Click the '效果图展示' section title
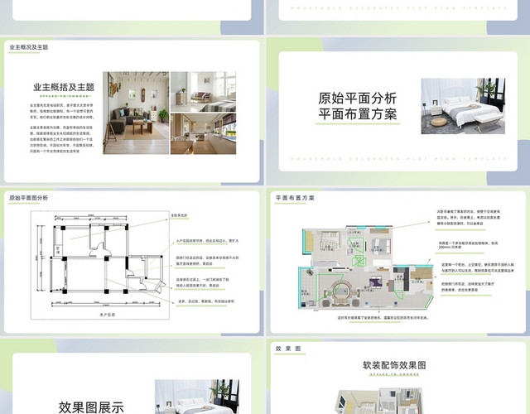This screenshot has height=414, width=530. click(91, 407)
